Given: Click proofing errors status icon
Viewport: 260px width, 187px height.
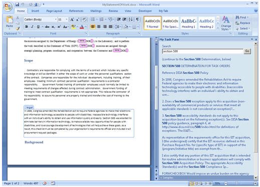Looking at the screenshot, I should pos(45,183).
